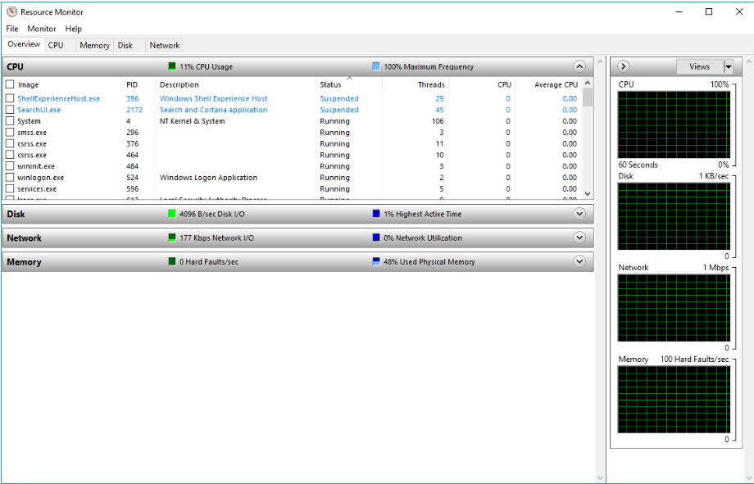The height and width of the screenshot is (484, 754).
Task: Sort processes by the Threads column header
Action: 432,84
